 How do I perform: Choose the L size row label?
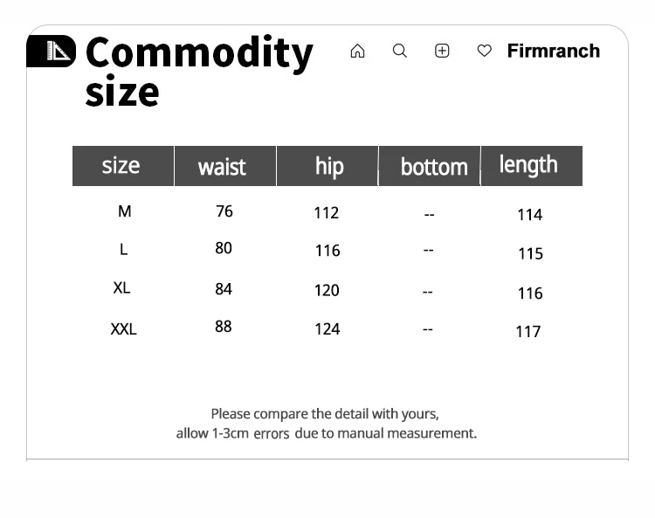pyautogui.click(x=123, y=250)
